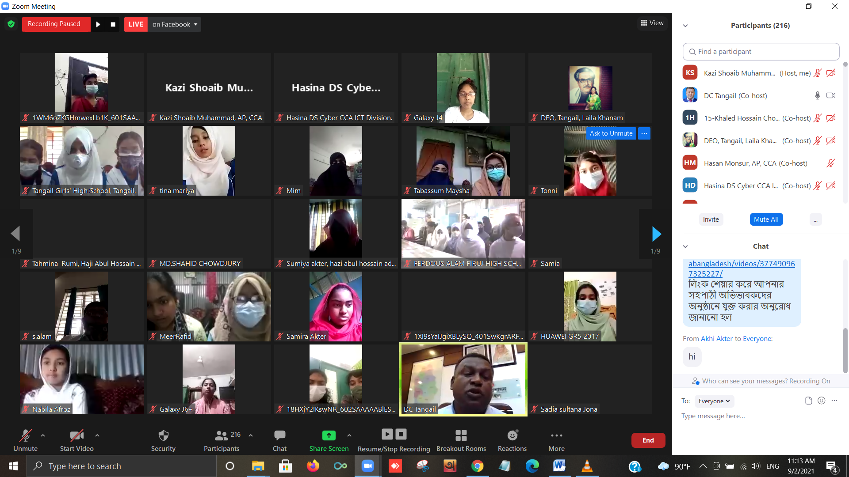Open Breakout Rooms
The height and width of the screenshot is (477, 849).
click(x=461, y=441)
